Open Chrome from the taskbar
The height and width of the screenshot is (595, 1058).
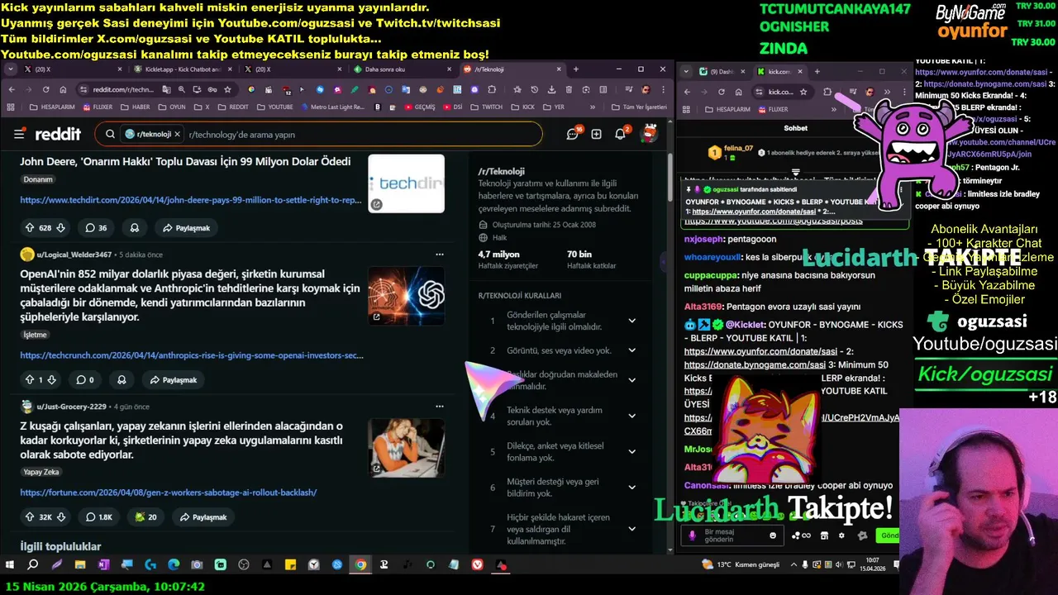click(361, 565)
